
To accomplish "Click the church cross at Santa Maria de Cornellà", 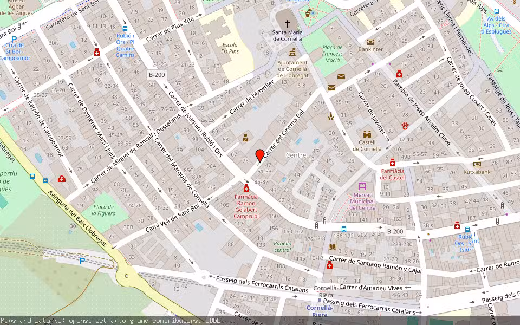I will click(288, 23).
